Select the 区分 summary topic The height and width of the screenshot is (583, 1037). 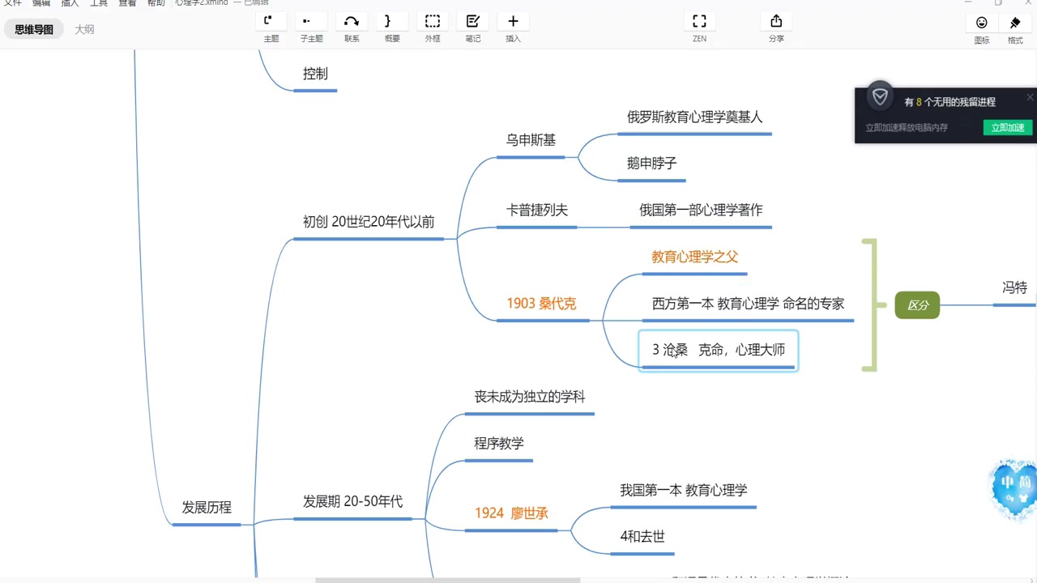[917, 305]
